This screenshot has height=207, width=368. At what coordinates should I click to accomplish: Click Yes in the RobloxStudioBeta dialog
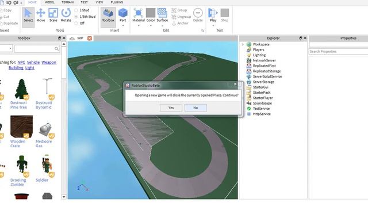point(171,108)
